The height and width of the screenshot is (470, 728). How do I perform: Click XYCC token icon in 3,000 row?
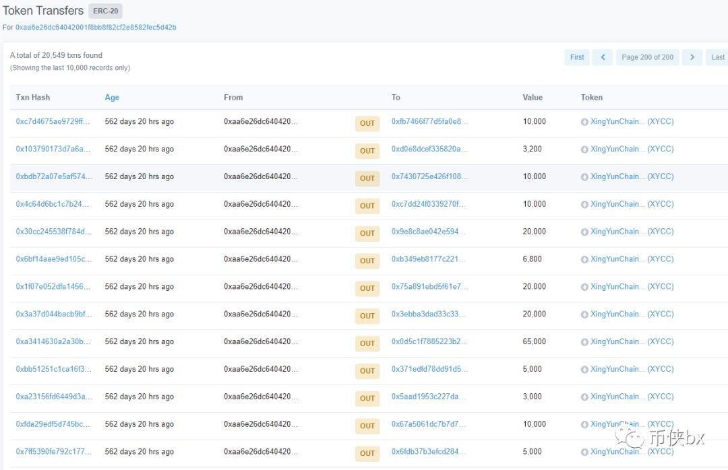tap(584, 397)
